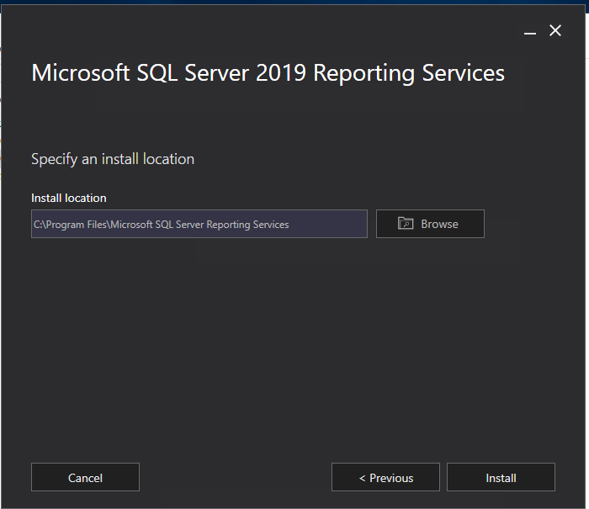
Task: Place cursor at 'C:\Program Files' in path
Action: 71,225
